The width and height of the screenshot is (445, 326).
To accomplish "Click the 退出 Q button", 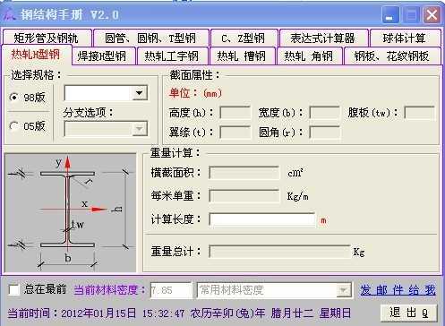I will [409, 313].
